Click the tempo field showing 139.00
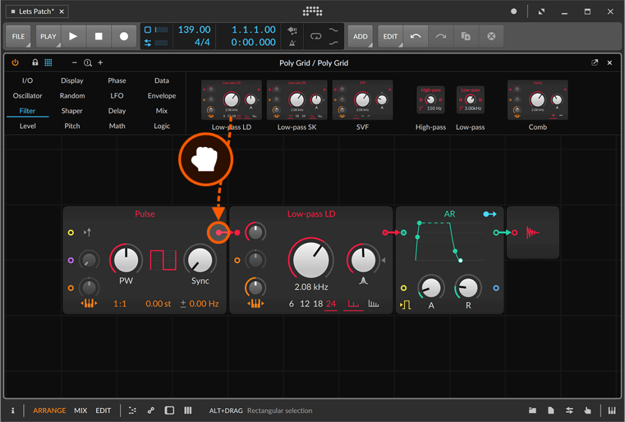Screen dimensions: 625x422 click(x=194, y=30)
